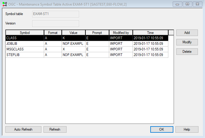Click the Prompt column header
This screenshot has height=138, width=205.
click(x=97, y=33)
